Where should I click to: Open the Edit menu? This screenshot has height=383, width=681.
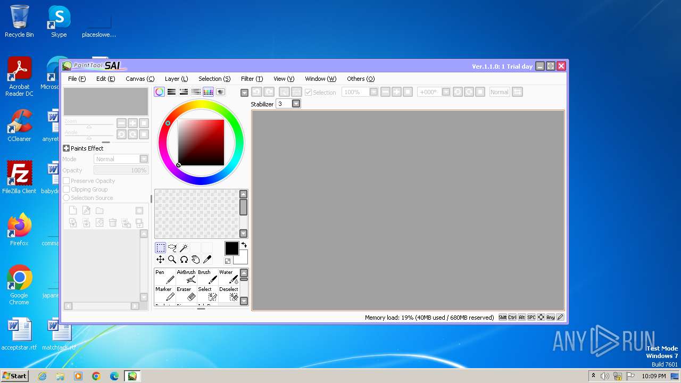[x=105, y=79]
